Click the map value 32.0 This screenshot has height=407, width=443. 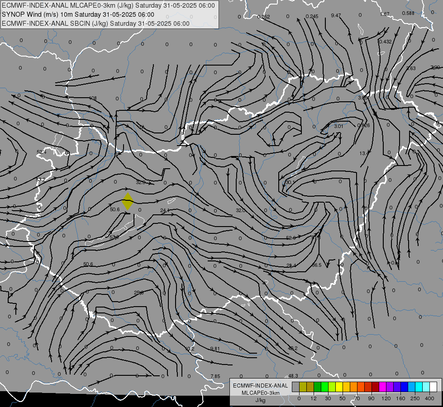click(x=240, y=210)
